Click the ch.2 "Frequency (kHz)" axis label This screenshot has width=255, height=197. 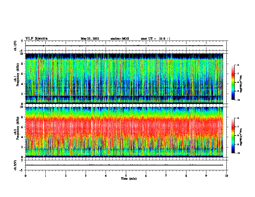(18, 128)
